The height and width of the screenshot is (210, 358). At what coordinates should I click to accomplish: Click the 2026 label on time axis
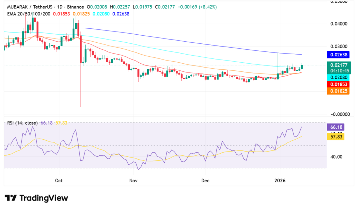coord(280,181)
